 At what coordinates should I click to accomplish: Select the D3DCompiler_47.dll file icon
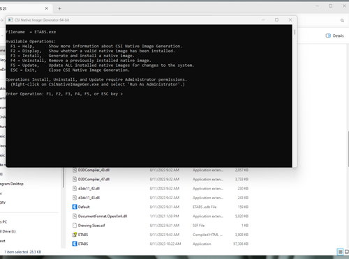75,179
